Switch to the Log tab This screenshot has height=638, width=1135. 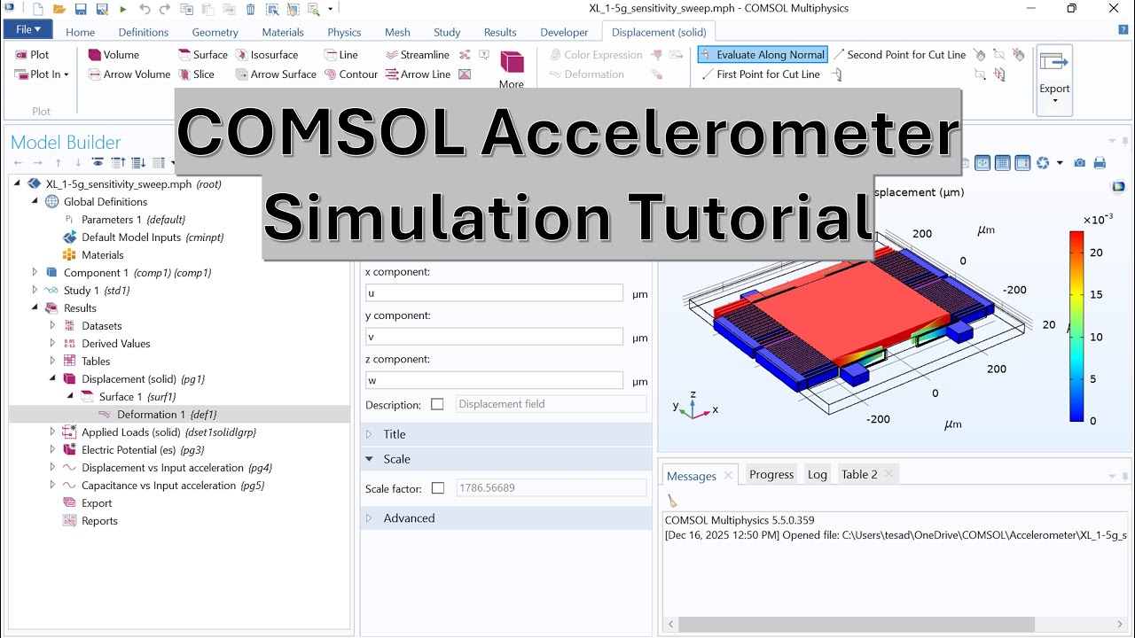tap(817, 475)
